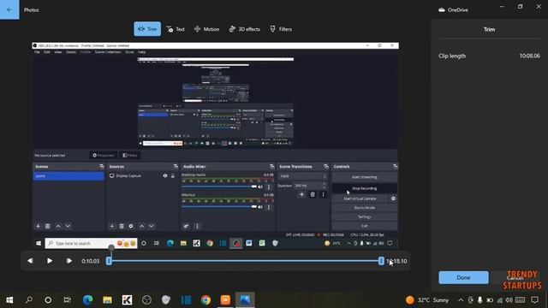Click the Clip length label
Viewport: 548px width, 308px height.
click(452, 56)
